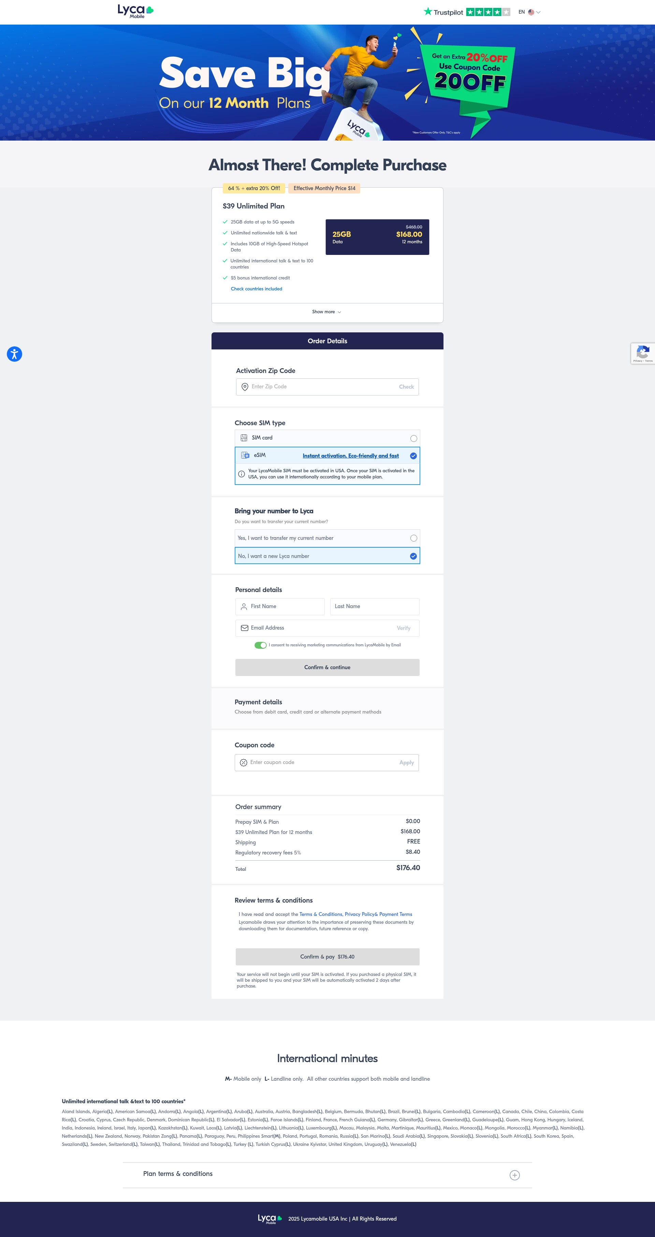
Task: Click the Apply coupon button
Action: pos(407,763)
